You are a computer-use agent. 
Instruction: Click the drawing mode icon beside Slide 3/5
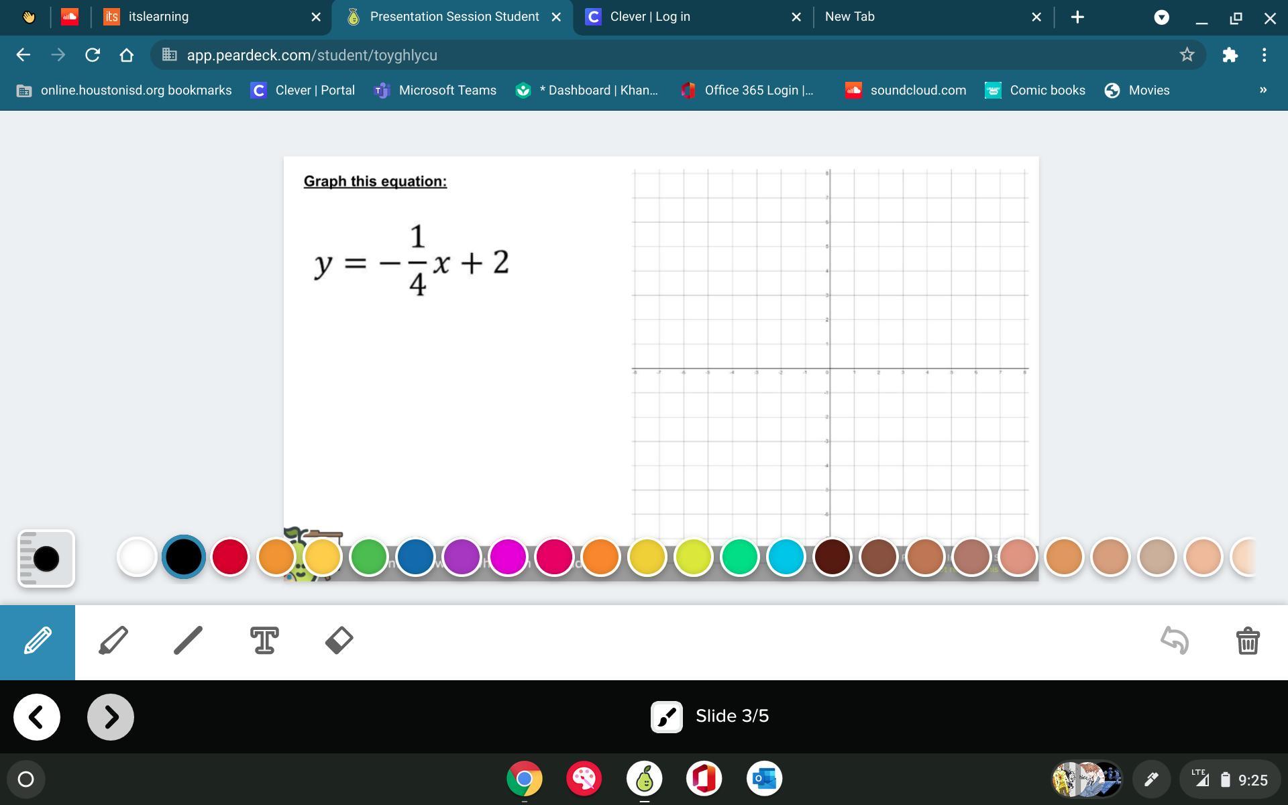point(666,717)
